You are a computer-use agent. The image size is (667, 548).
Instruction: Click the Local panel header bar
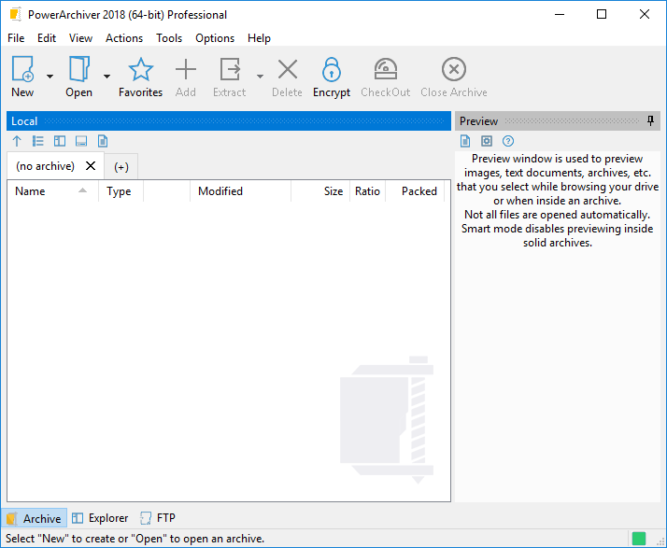pyautogui.click(x=229, y=121)
